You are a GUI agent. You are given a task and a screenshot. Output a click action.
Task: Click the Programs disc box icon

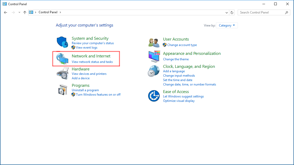click(63, 90)
